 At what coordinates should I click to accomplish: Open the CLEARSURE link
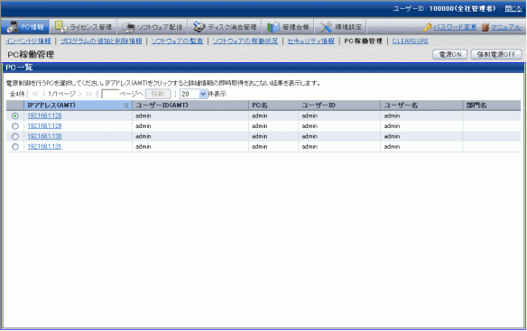point(411,41)
